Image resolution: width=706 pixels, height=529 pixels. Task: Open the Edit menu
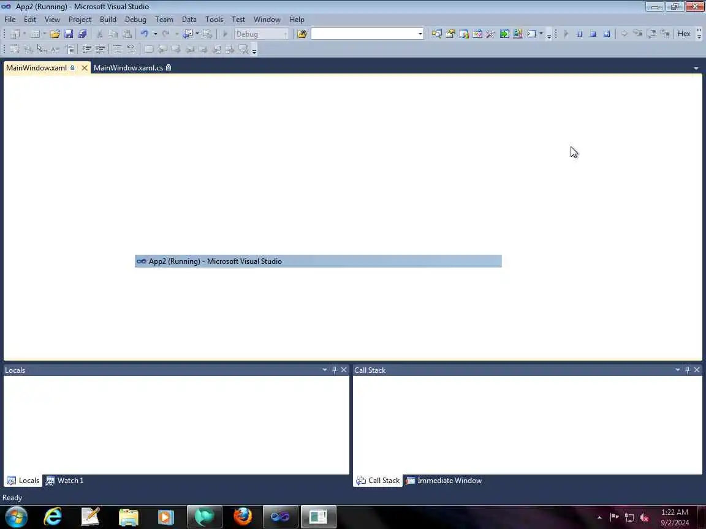click(30, 20)
